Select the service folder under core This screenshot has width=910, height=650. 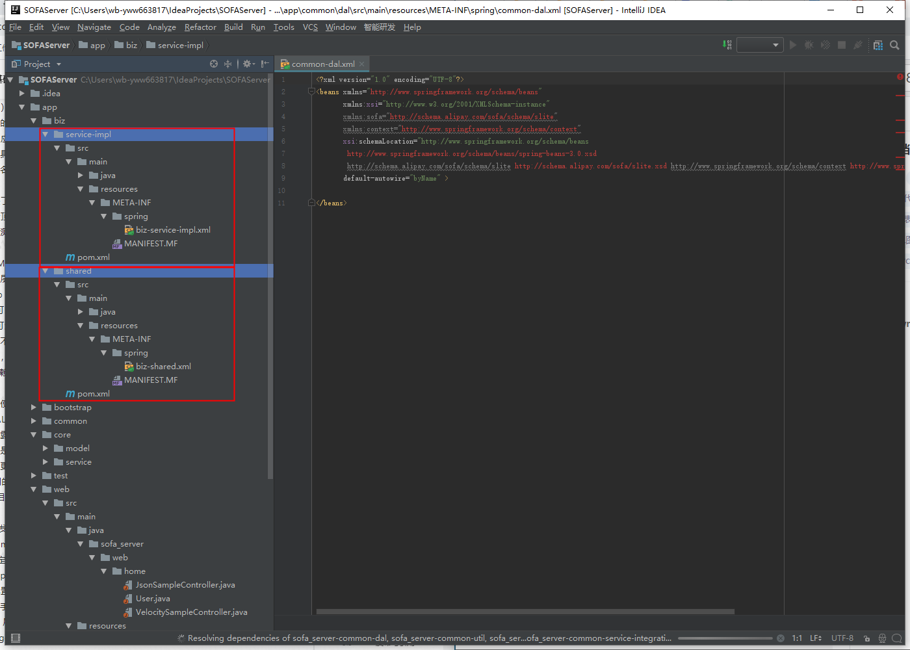pyautogui.click(x=79, y=462)
